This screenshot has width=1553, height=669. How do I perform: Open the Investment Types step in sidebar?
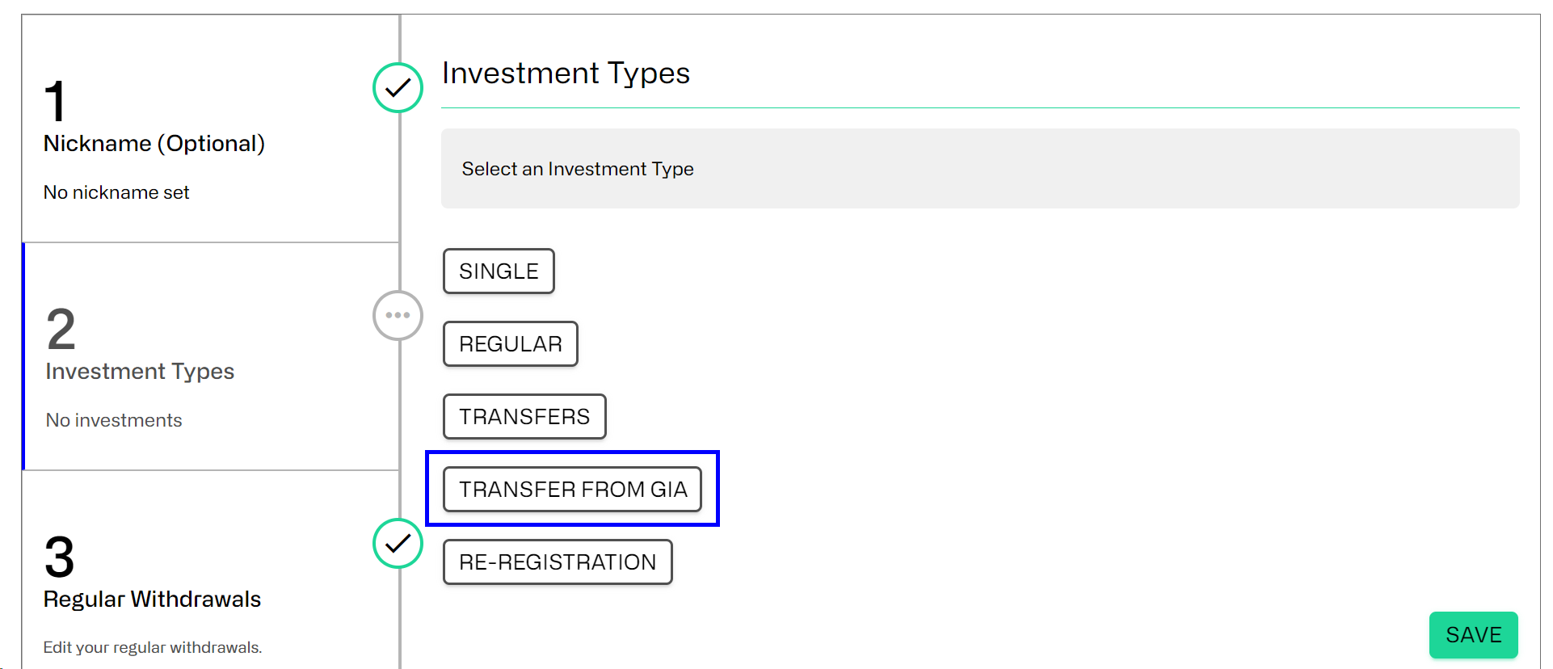coord(210,356)
